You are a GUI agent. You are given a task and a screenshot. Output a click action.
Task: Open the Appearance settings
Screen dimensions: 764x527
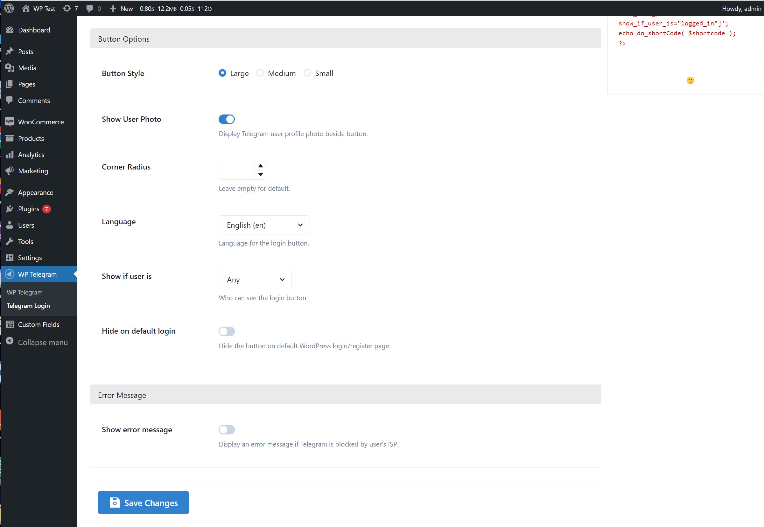click(35, 192)
